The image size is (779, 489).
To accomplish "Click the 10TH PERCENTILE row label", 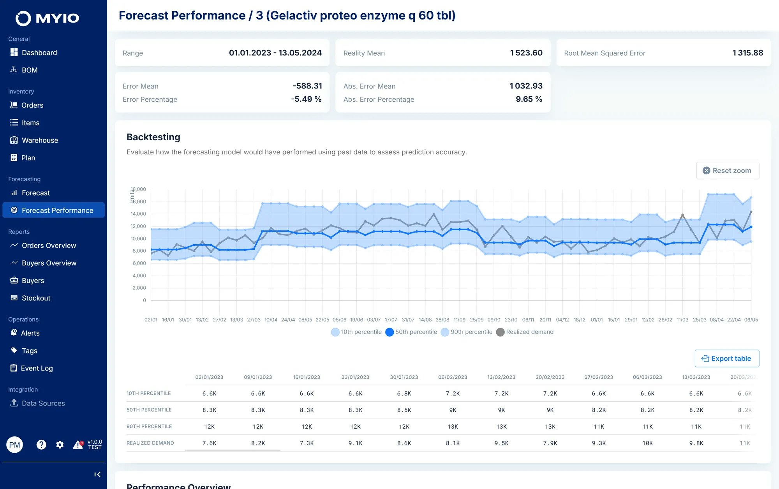I will tap(149, 393).
